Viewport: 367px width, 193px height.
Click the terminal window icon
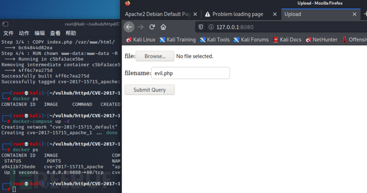click(5, 24)
